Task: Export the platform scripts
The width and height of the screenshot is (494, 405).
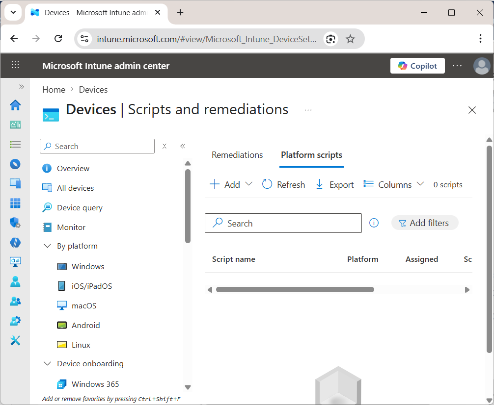Action: click(334, 184)
